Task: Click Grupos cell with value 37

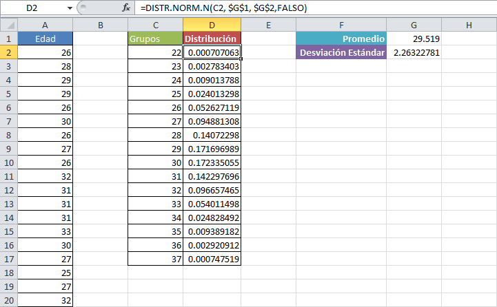Action: [x=155, y=259]
